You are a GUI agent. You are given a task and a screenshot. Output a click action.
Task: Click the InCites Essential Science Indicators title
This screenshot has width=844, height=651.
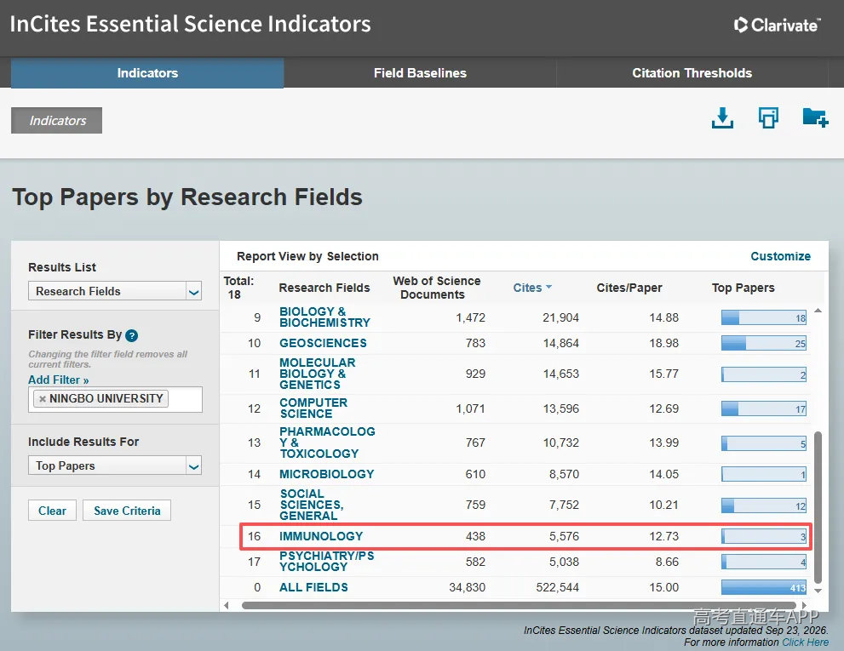pyautogui.click(x=190, y=24)
